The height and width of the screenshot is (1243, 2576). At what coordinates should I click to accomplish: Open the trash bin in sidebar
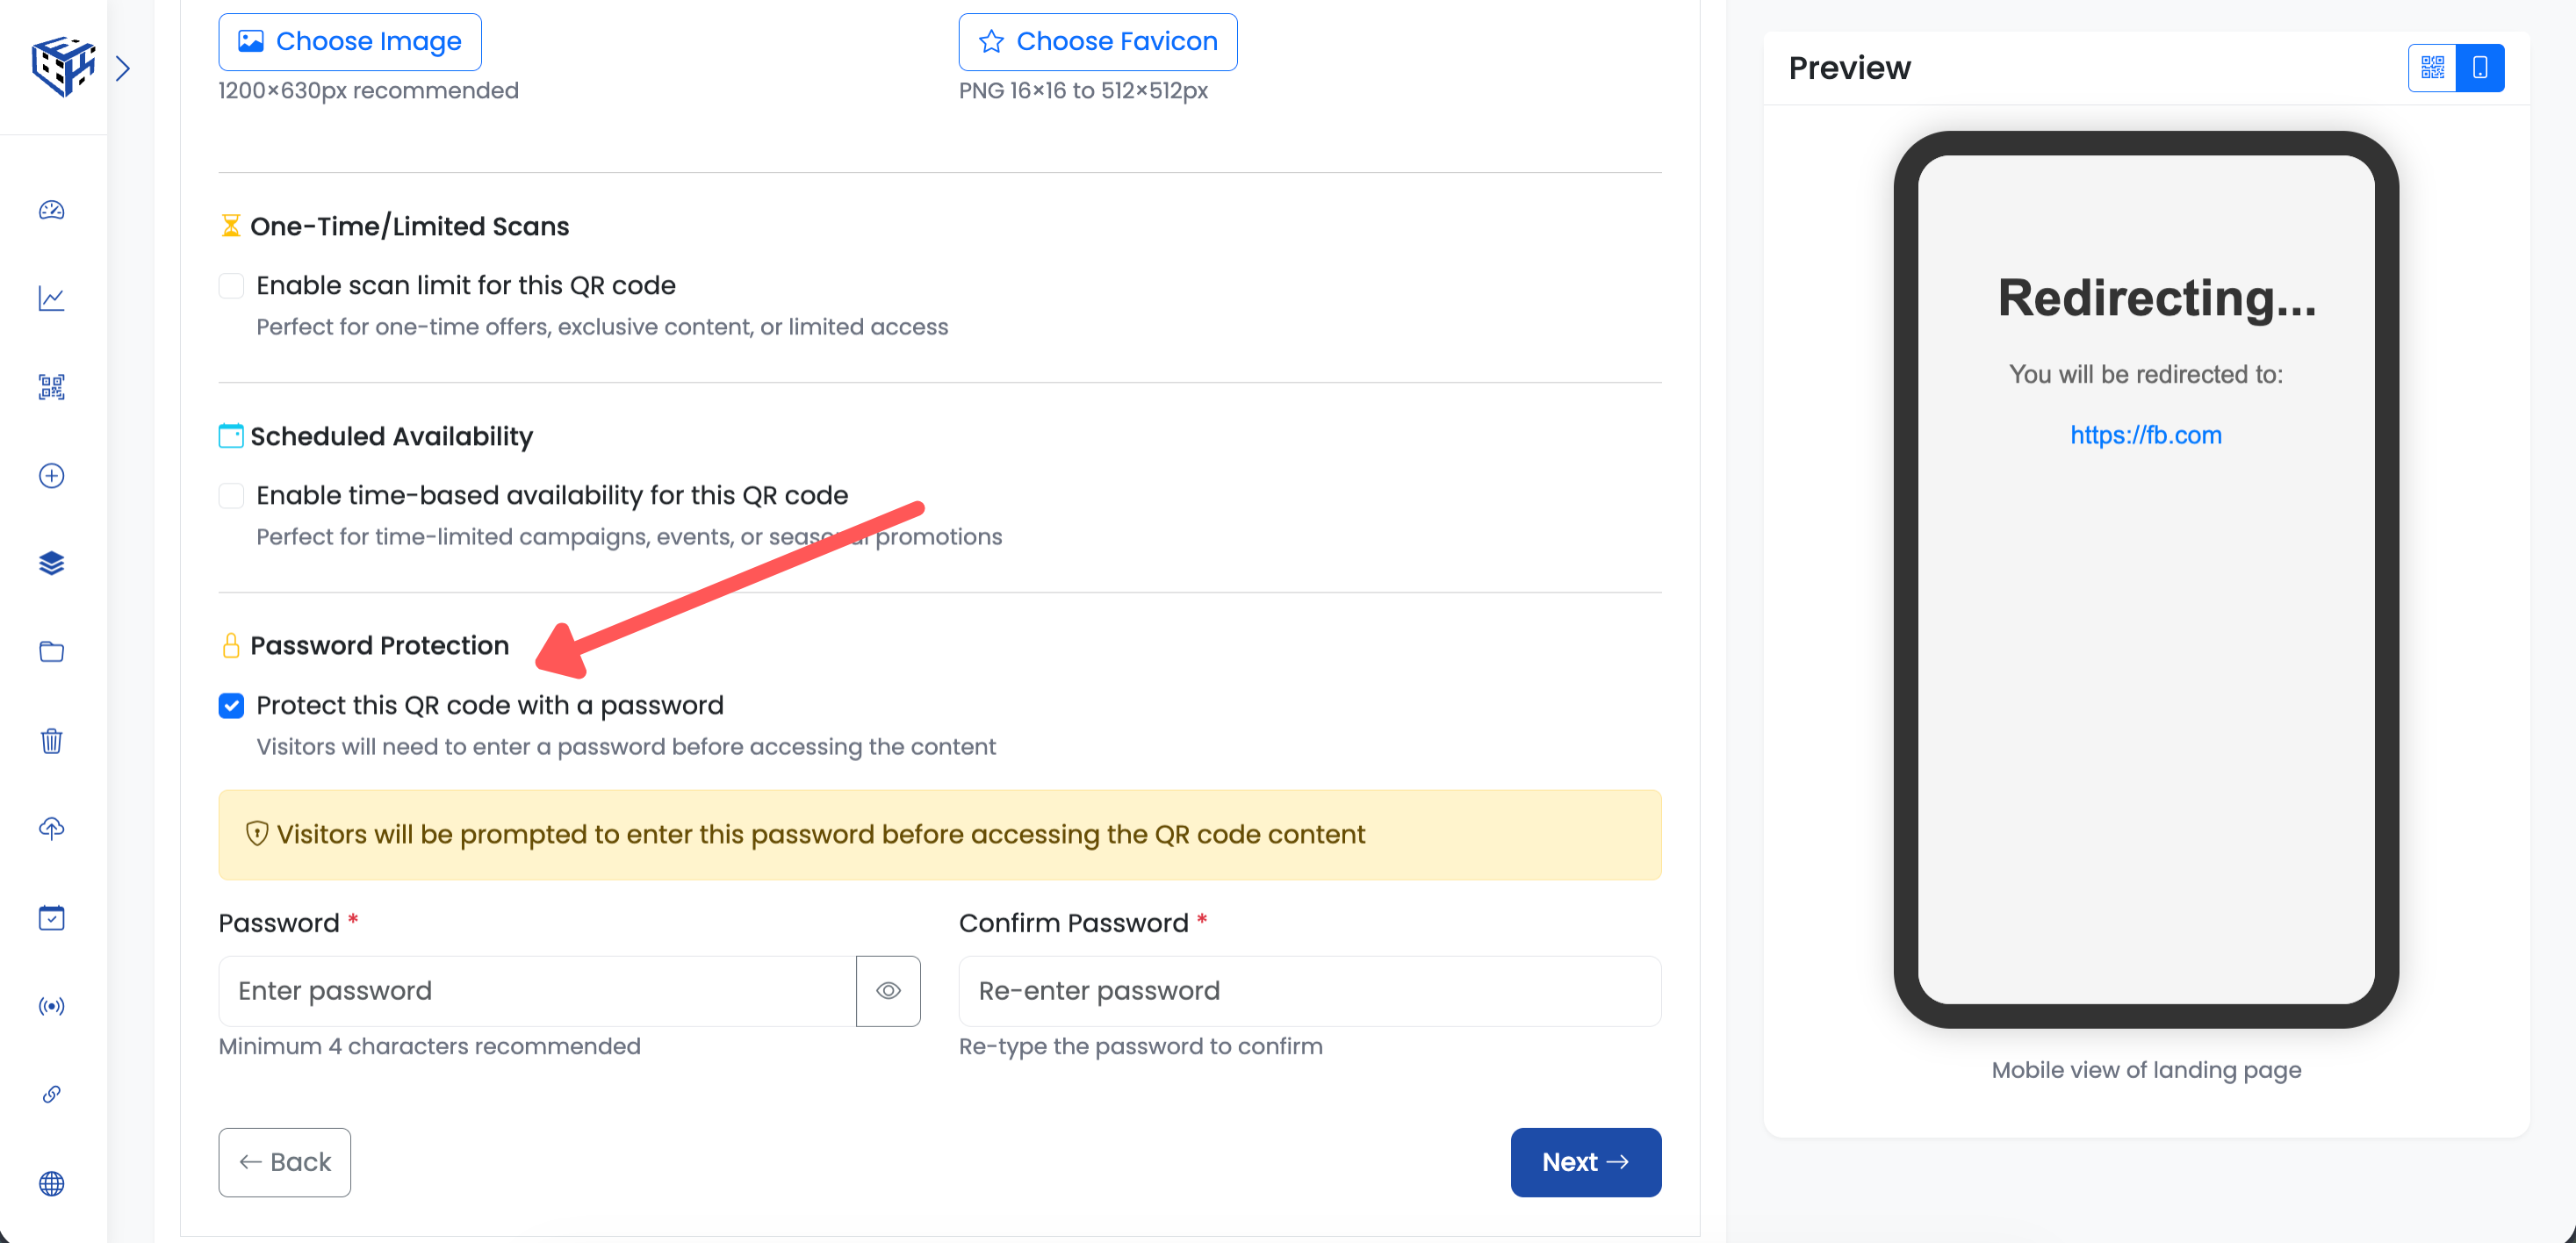click(51, 740)
